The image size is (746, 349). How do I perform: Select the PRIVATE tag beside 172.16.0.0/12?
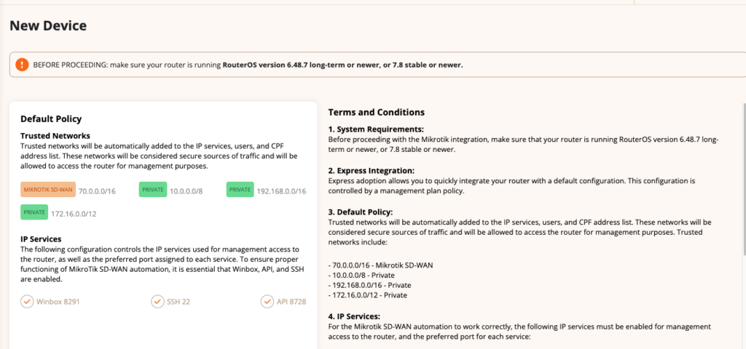coord(34,212)
